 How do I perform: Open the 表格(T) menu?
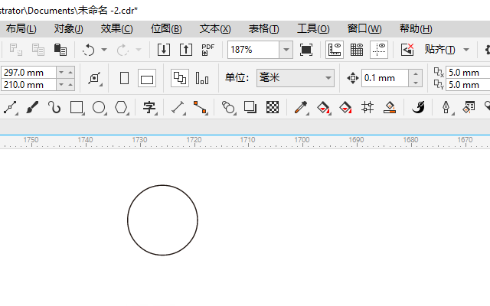pyautogui.click(x=263, y=29)
